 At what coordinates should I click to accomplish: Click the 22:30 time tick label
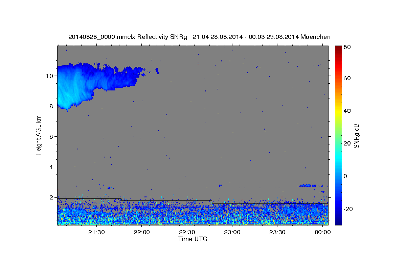coord(187,233)
